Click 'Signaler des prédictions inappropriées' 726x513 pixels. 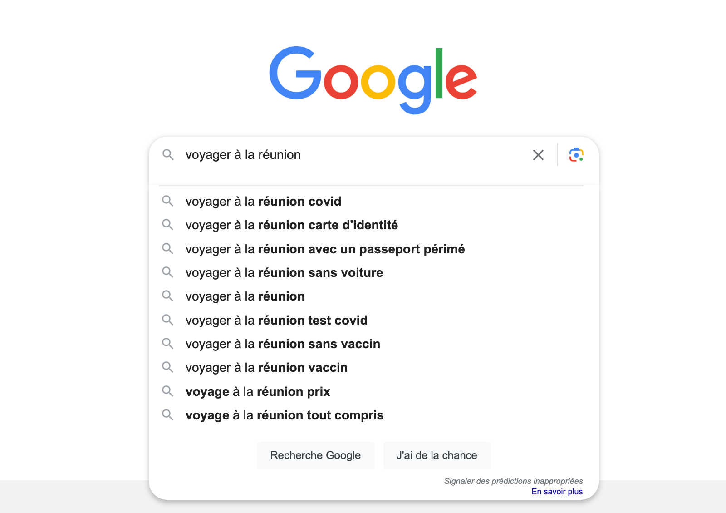[x=514, y=481]
